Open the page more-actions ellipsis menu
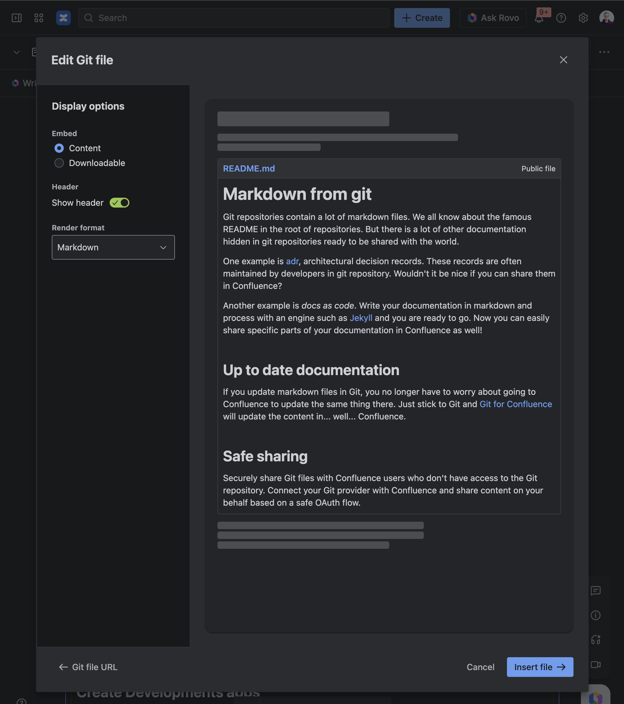 pyautogui.click(x=604, y=52)
